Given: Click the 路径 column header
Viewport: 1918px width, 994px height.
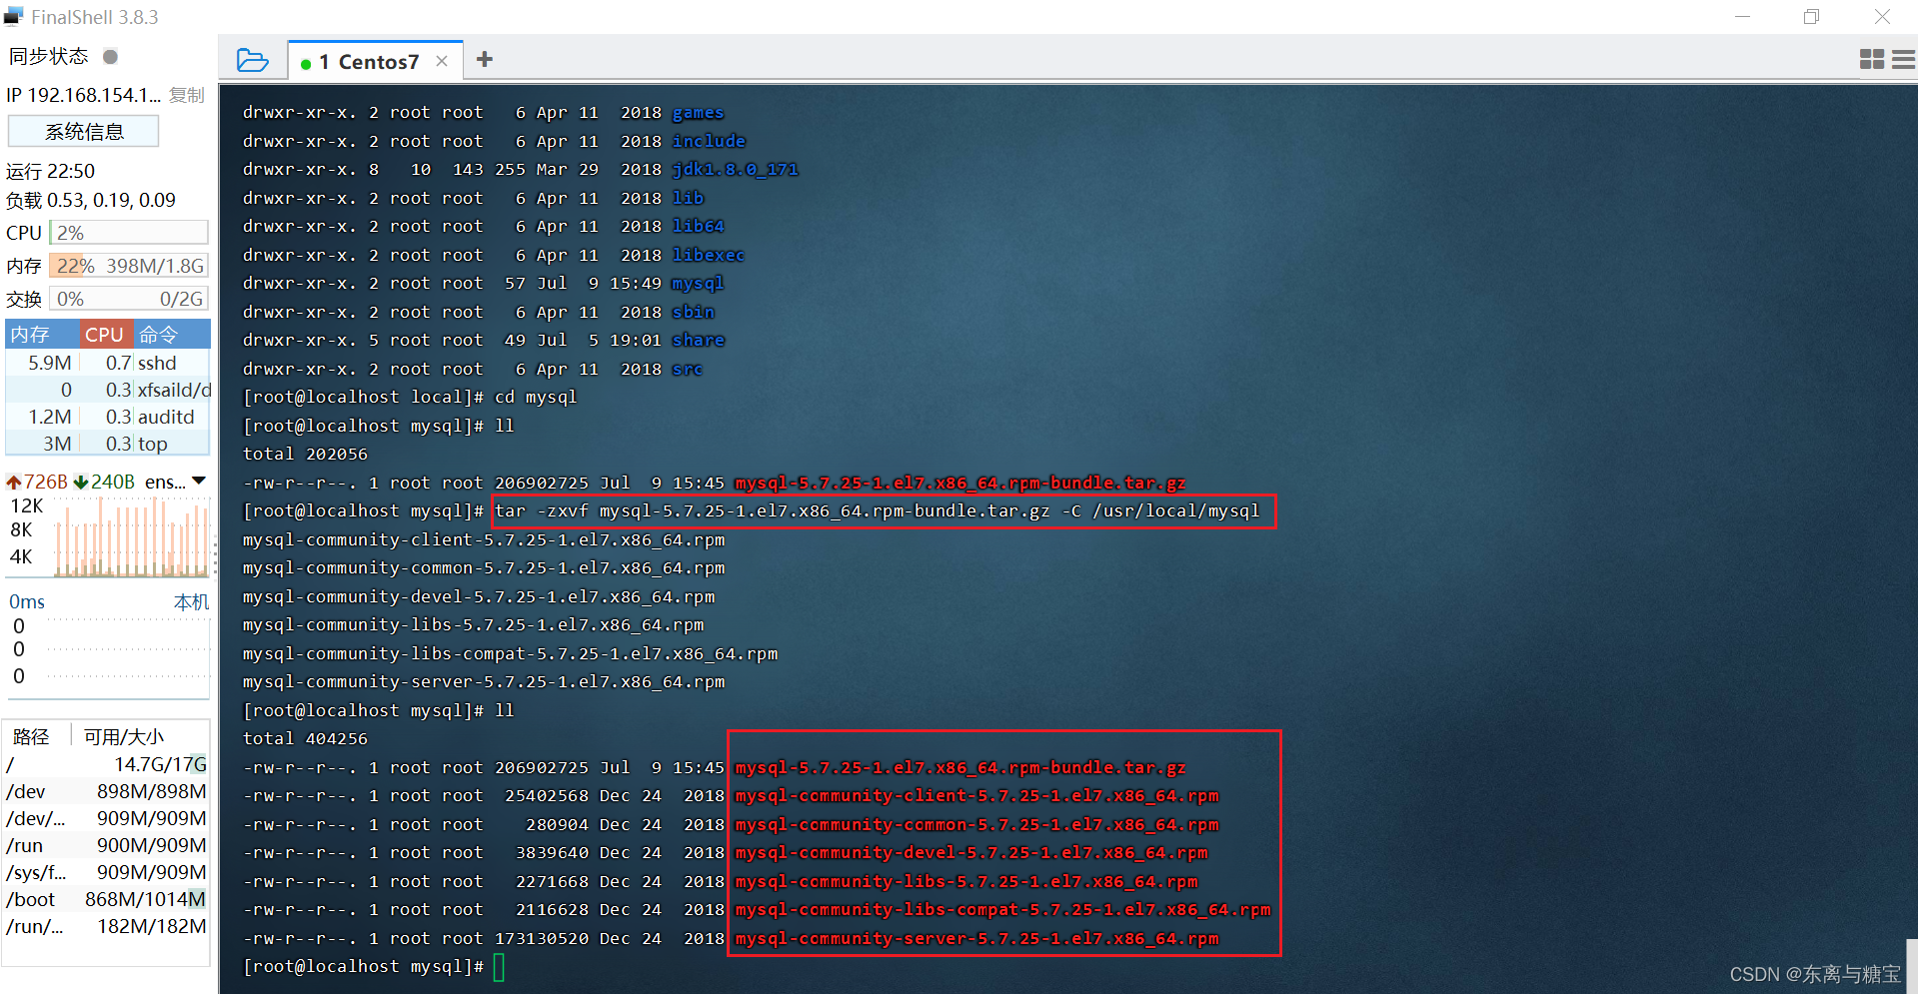Looking at the screenshot, I should (31, 736).
